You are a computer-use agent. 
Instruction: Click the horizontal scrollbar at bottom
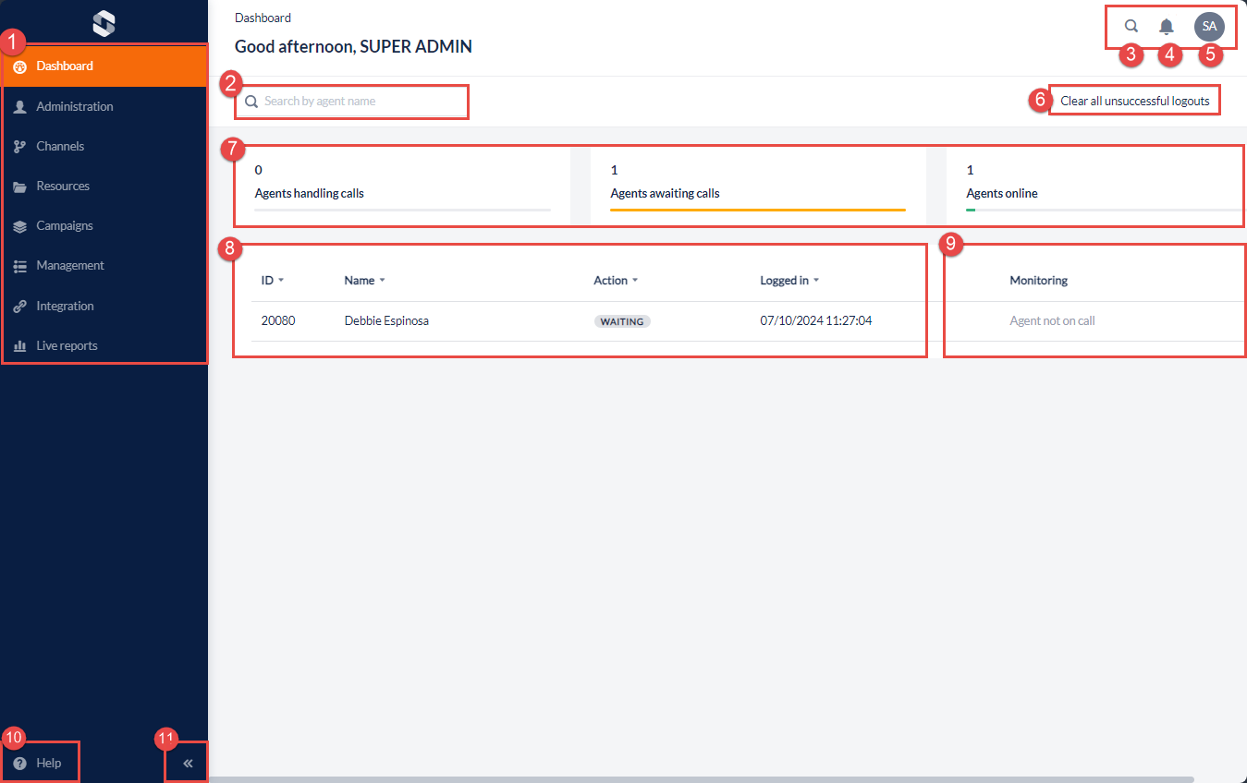coord(703,779)
